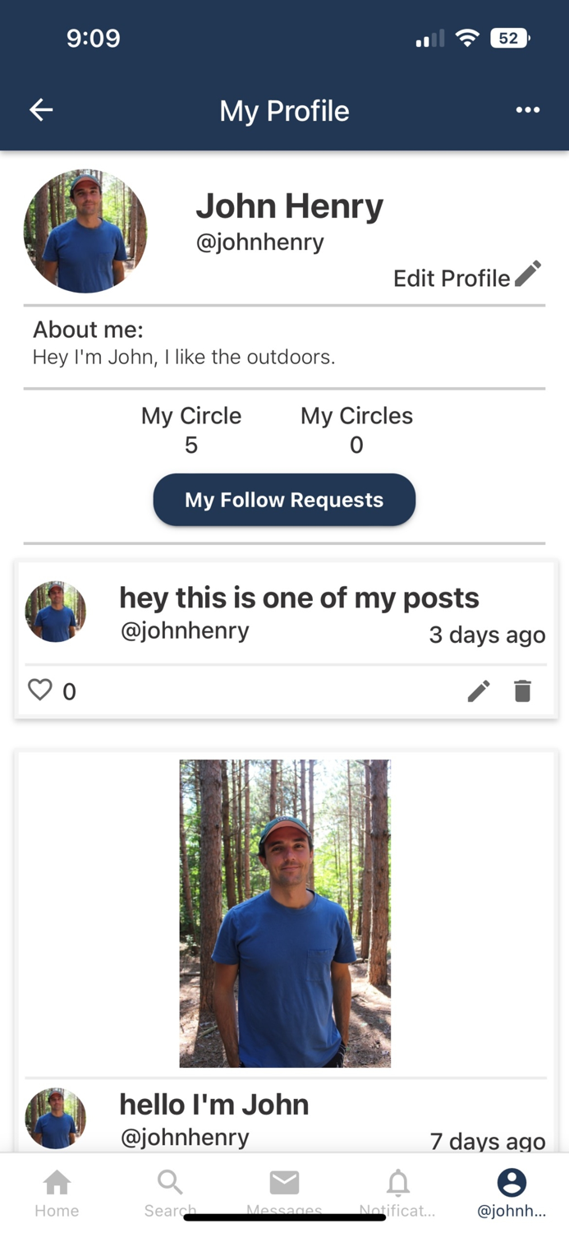Viewport: 569px width, 1233px height.
Task: Open the Messages envelope tab
Action: tap(284, 1191)
